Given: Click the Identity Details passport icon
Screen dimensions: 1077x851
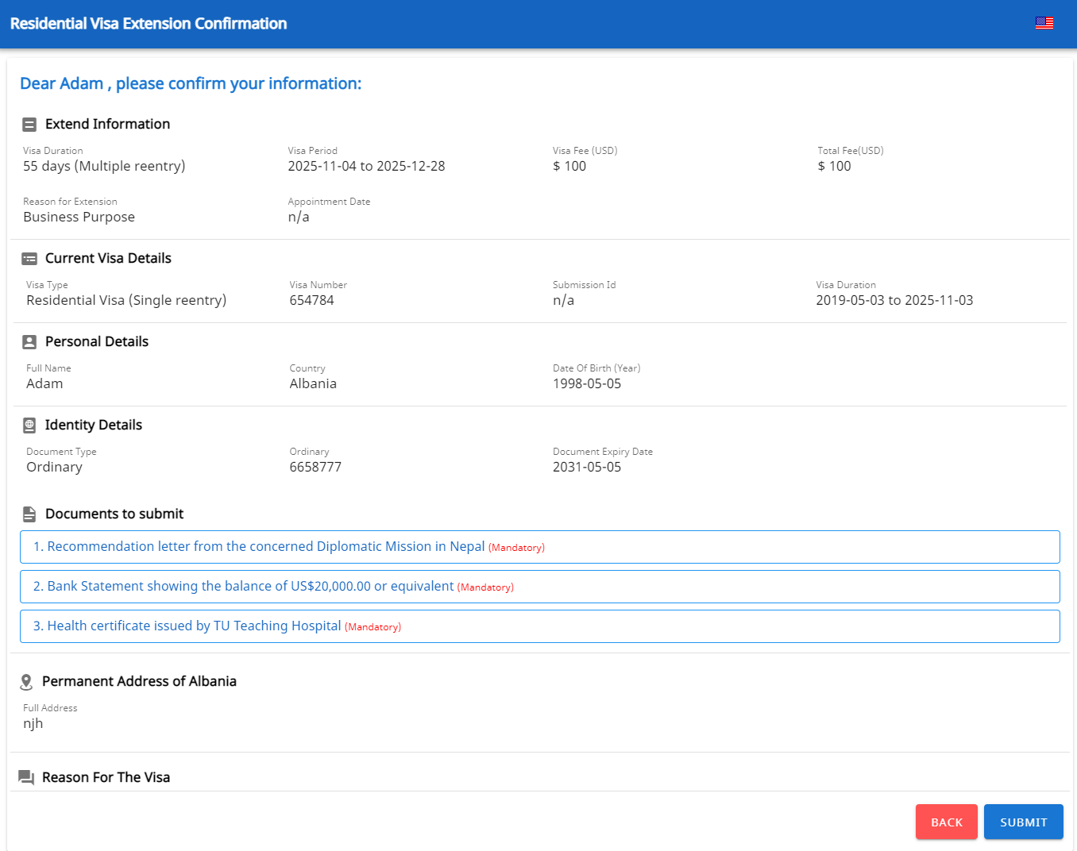Looking at the screenshot, I should click(x=29, y=425).
